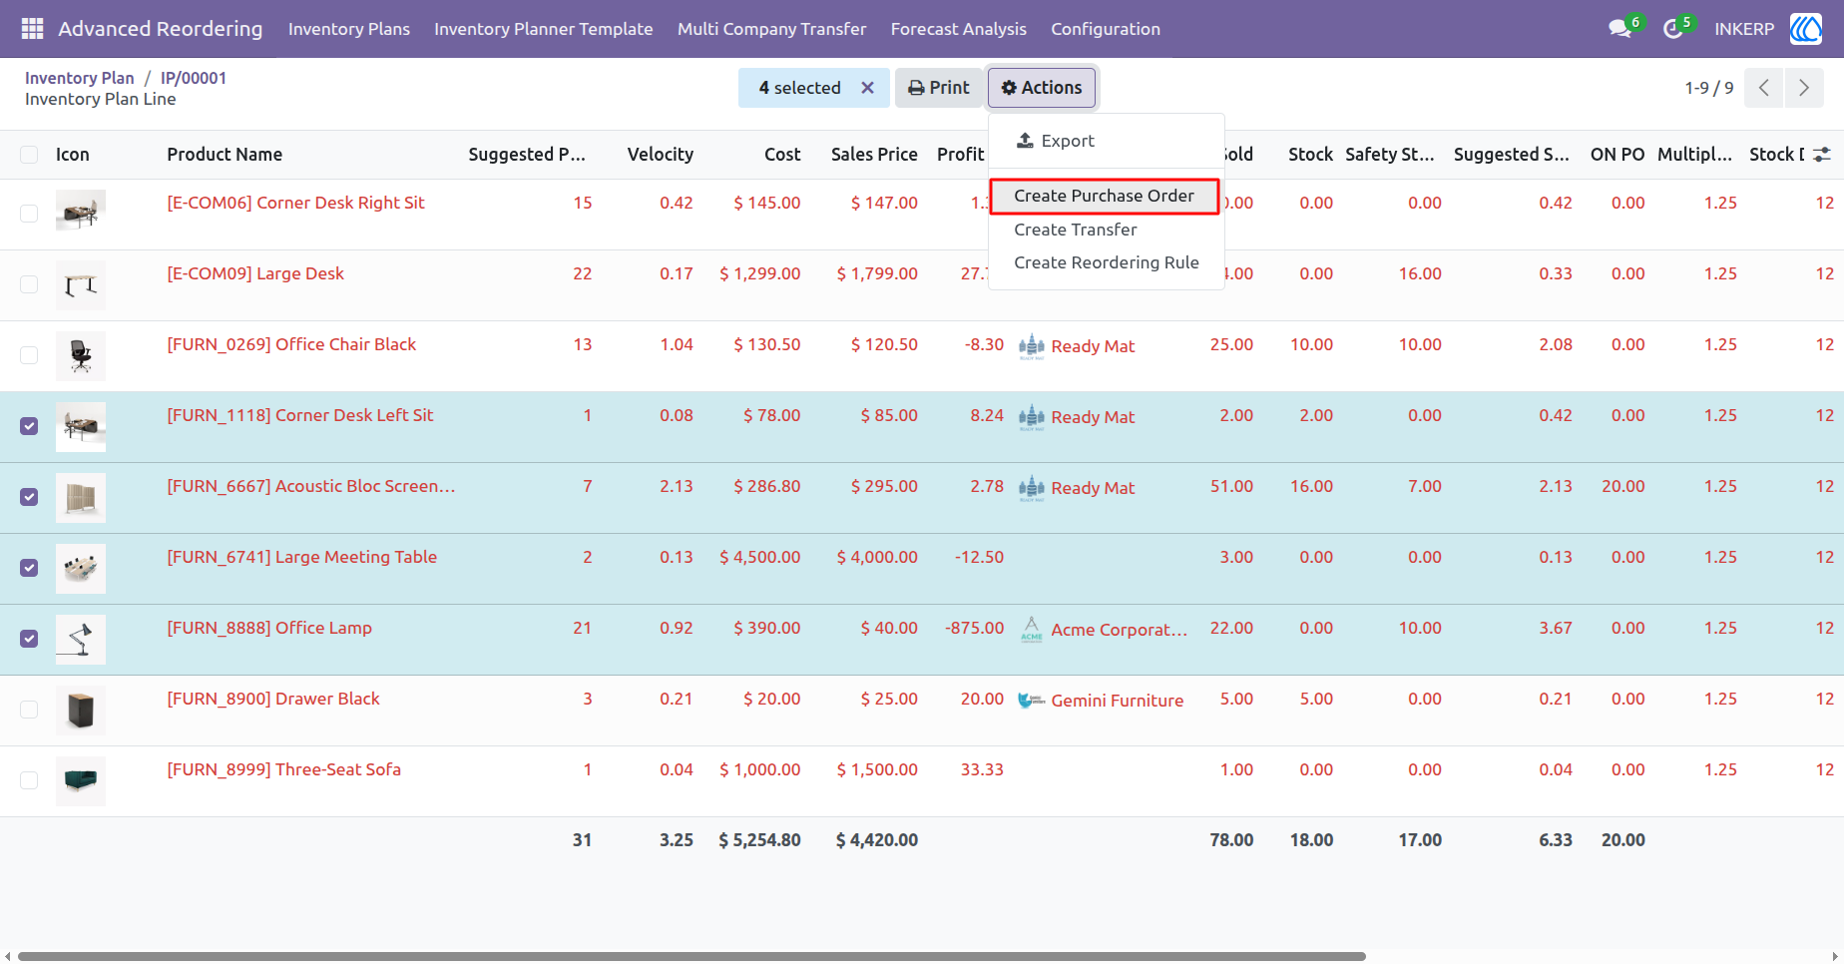Click the INKERP company logo avatar
The width and height of the screenshot is (1844, 964).
(x=1806, y=29)
